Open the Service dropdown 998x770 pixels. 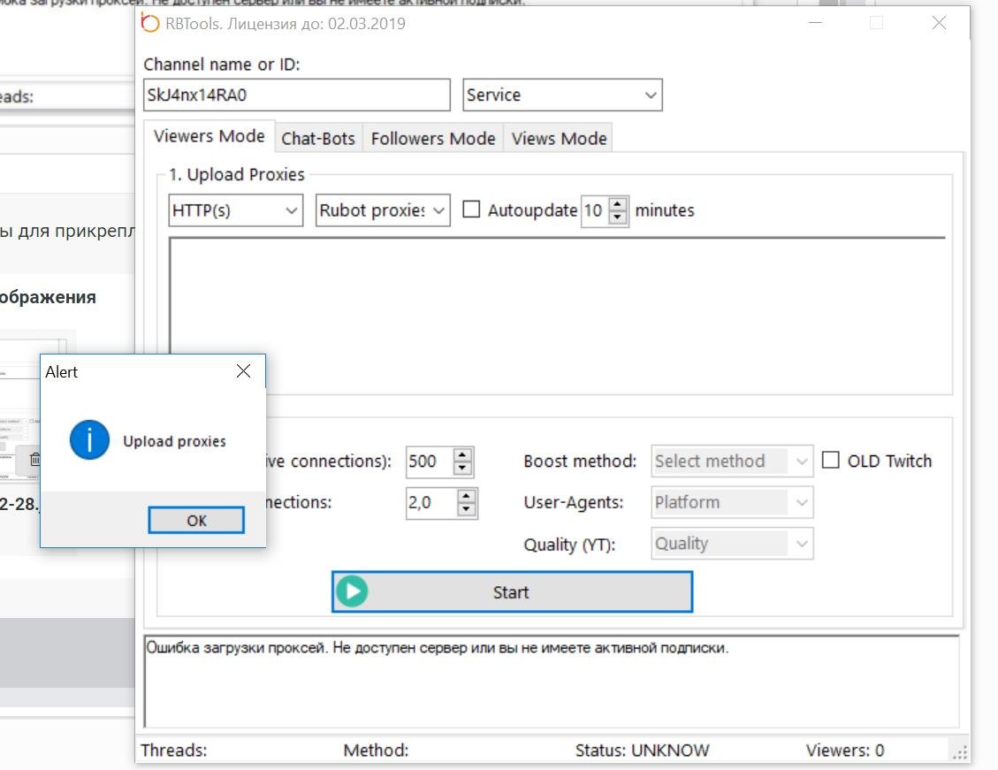click(562, 95)
